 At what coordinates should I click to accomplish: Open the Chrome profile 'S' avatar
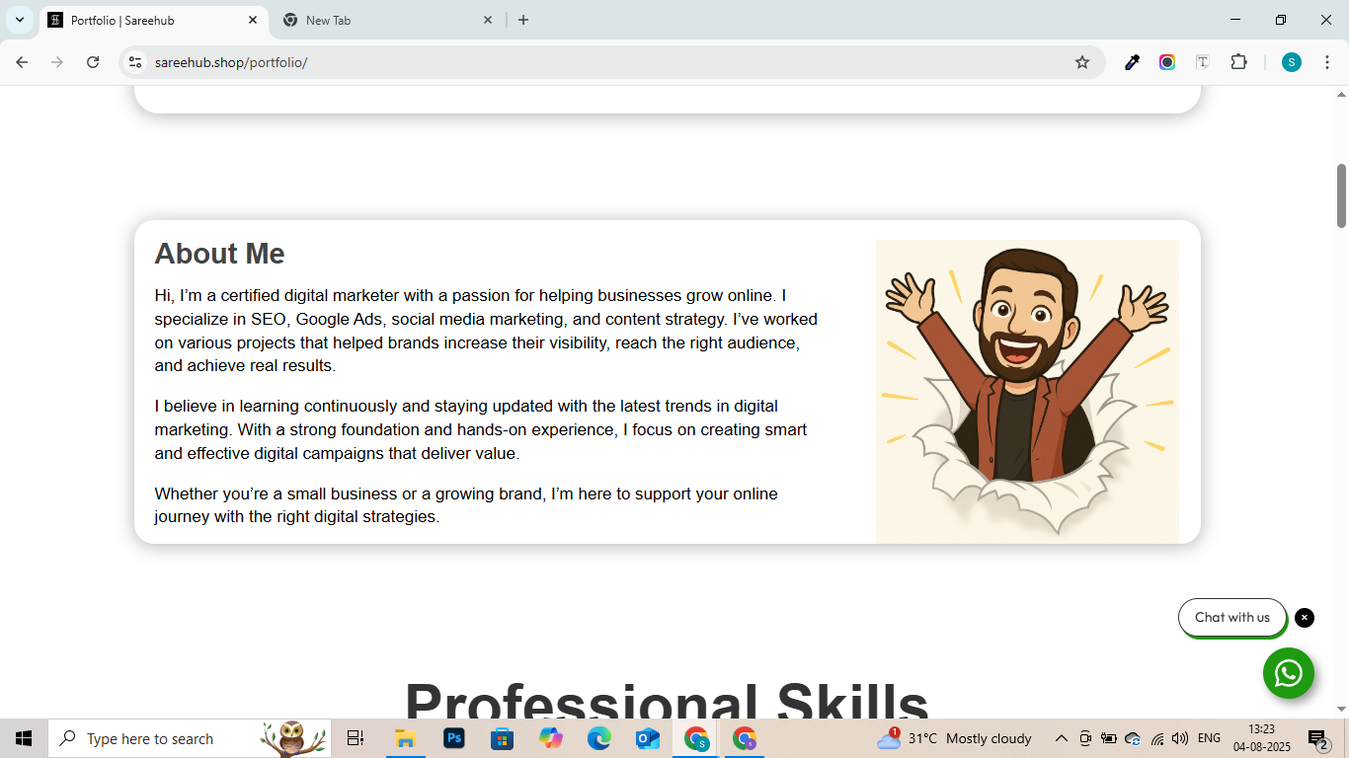[x=1292, y=62]
